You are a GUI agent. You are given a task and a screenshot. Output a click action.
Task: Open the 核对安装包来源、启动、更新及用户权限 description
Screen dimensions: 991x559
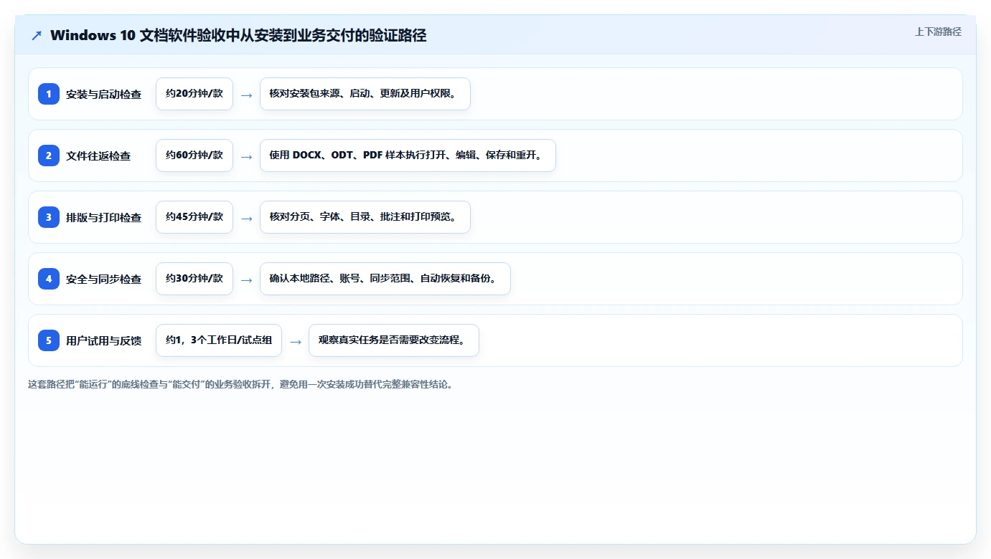[x=365, y=94]
